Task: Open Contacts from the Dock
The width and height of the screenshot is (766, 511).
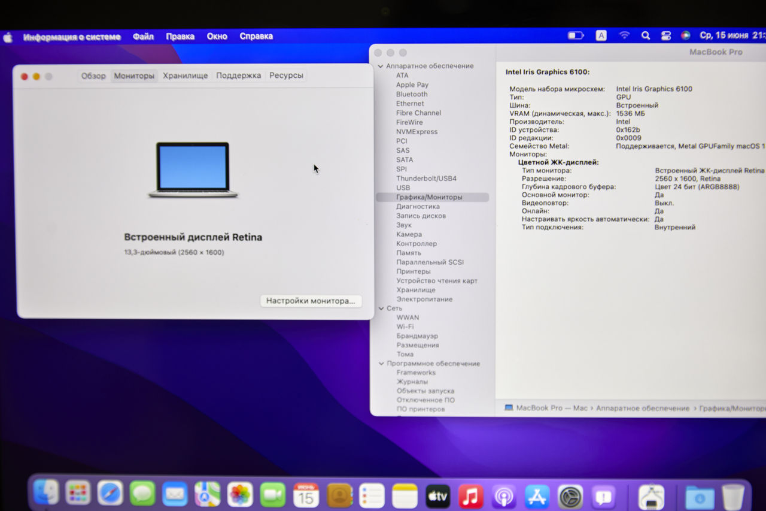Action: 339,495
